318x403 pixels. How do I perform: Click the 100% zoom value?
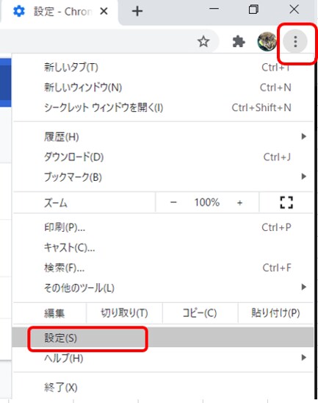pyautogui.click(x=206, y=202)
